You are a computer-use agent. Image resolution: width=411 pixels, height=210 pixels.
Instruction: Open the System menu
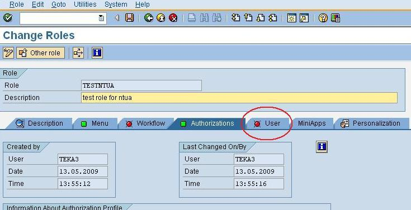click(116, 4)
